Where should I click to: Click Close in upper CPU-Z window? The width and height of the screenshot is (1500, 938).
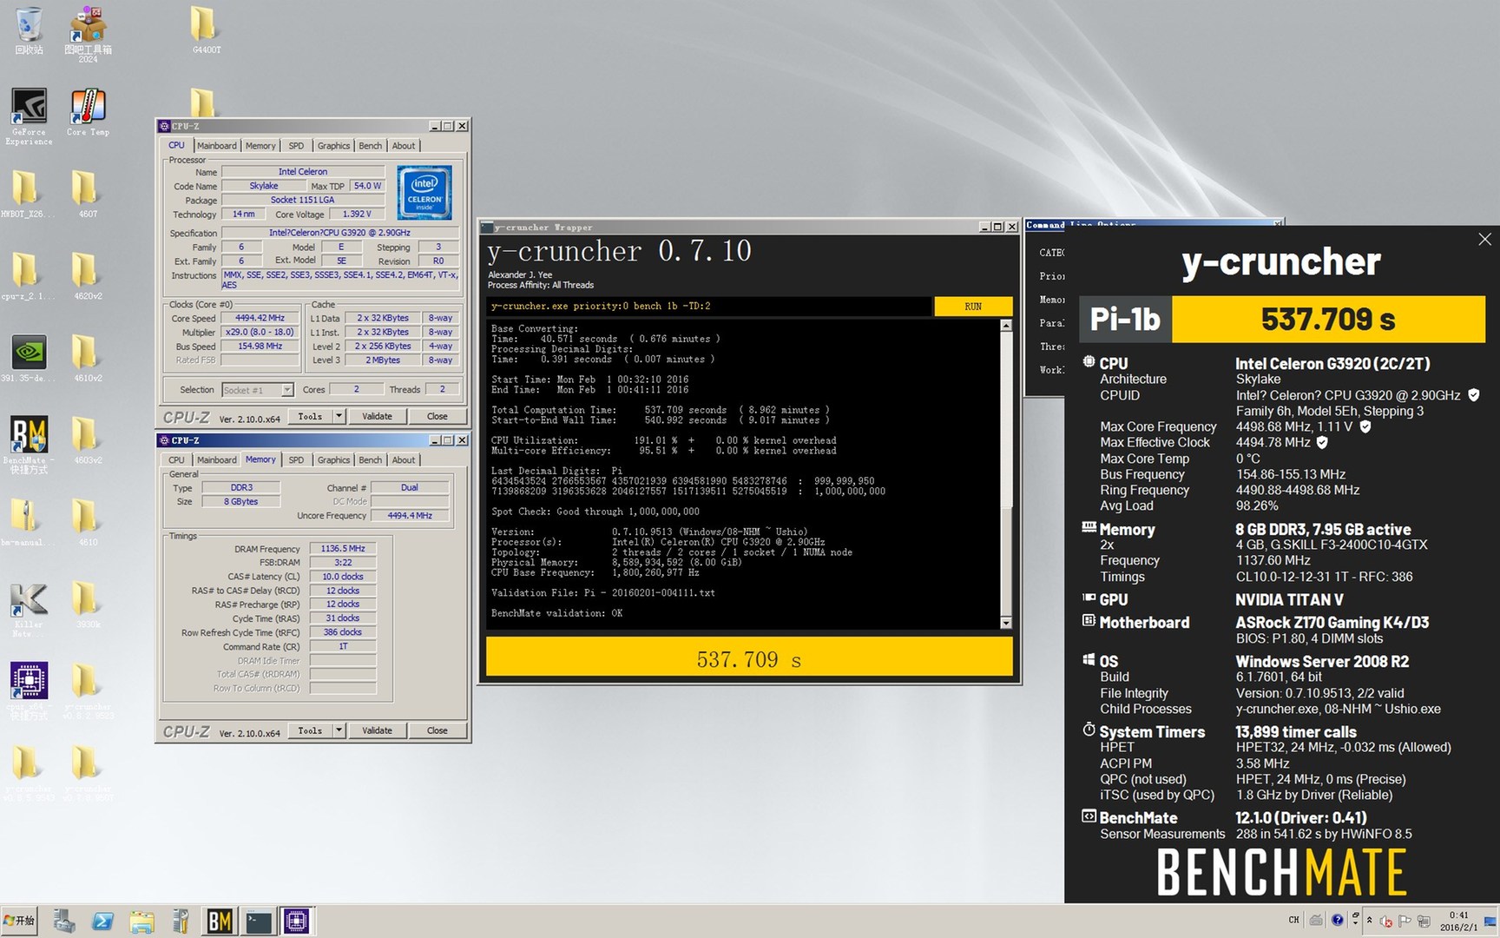point(437,416)
